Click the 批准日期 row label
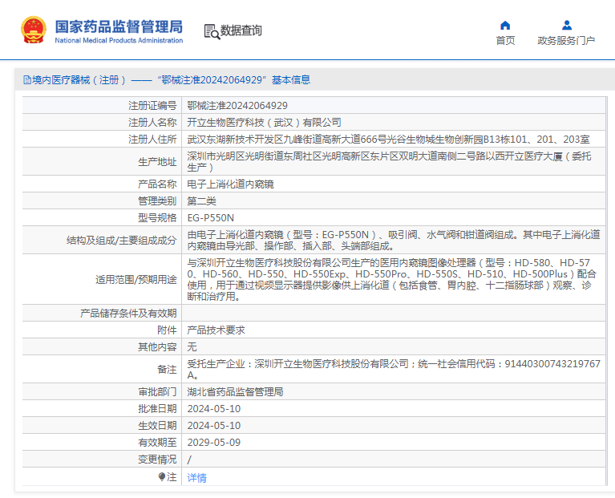Viewport: 615px width, 498px height. 157,409
